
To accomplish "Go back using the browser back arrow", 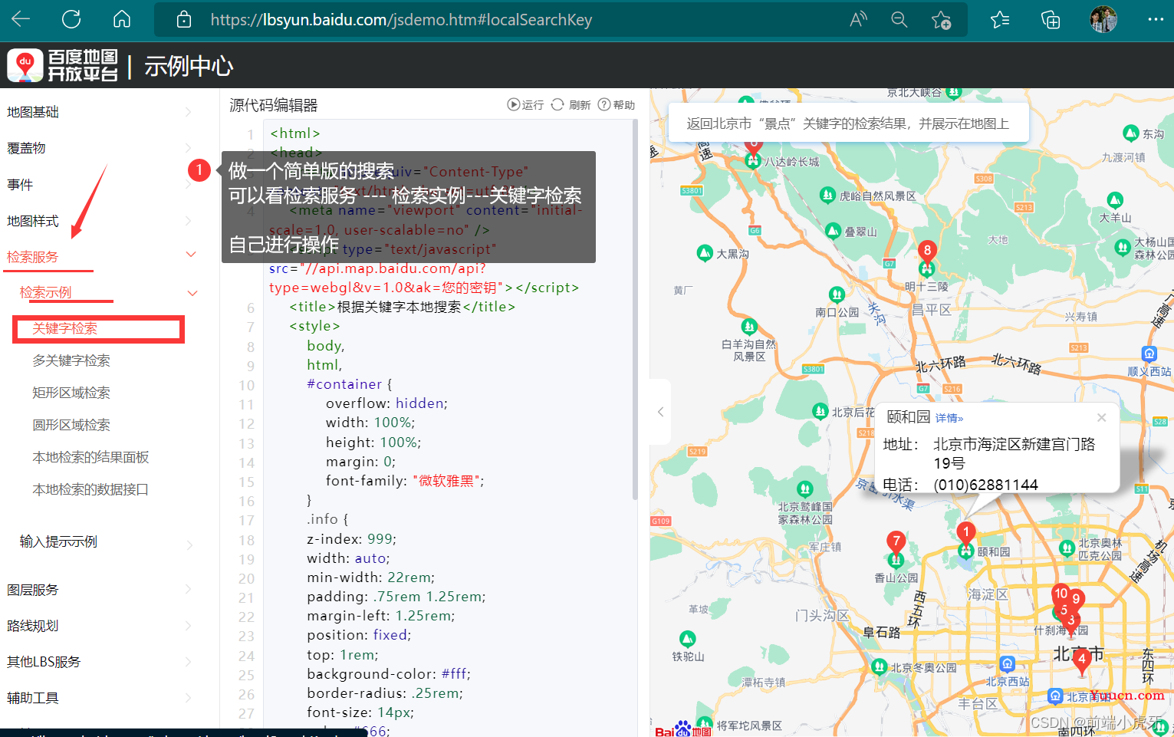I will tap(21, 19).
